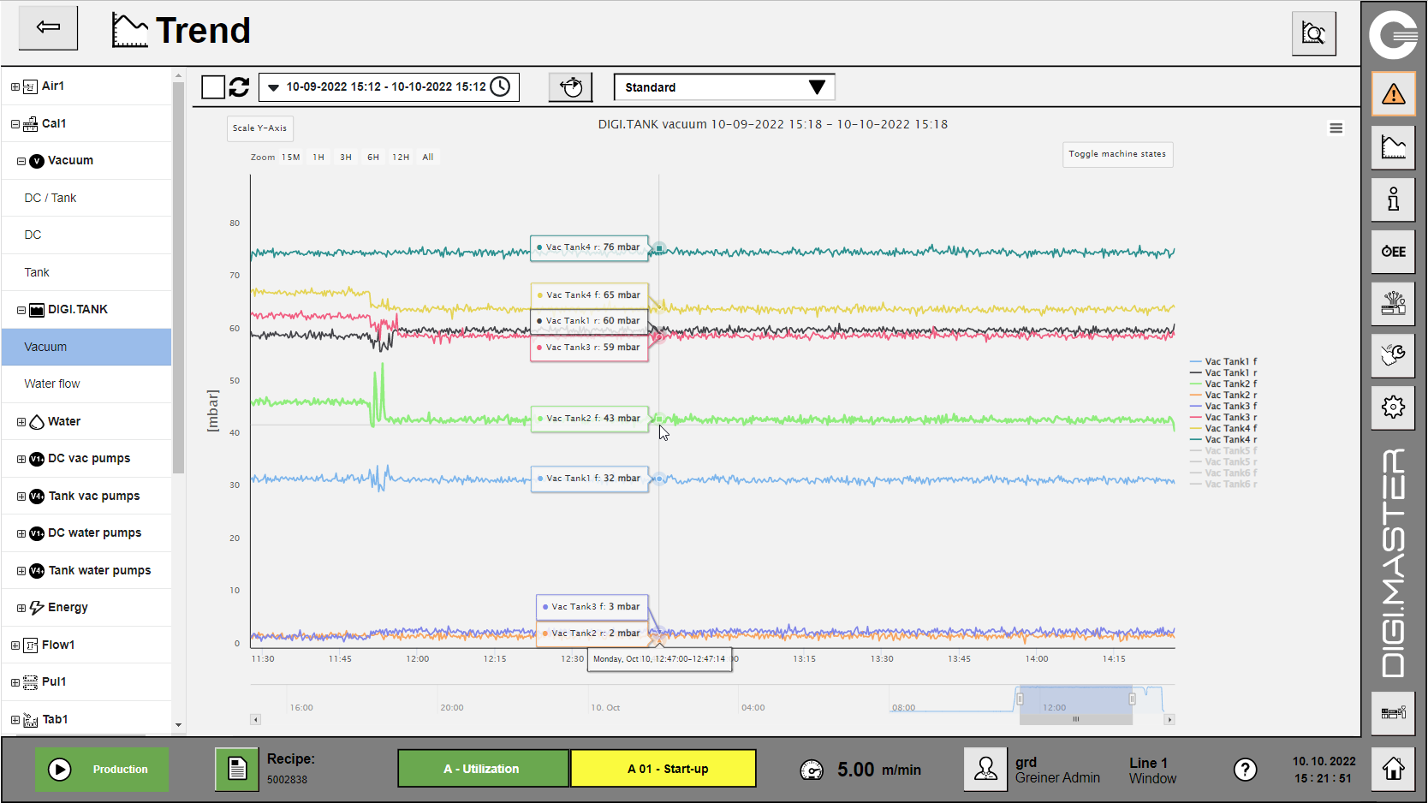Select the DC tree item under Vacuum

click(x=86, y=235)
